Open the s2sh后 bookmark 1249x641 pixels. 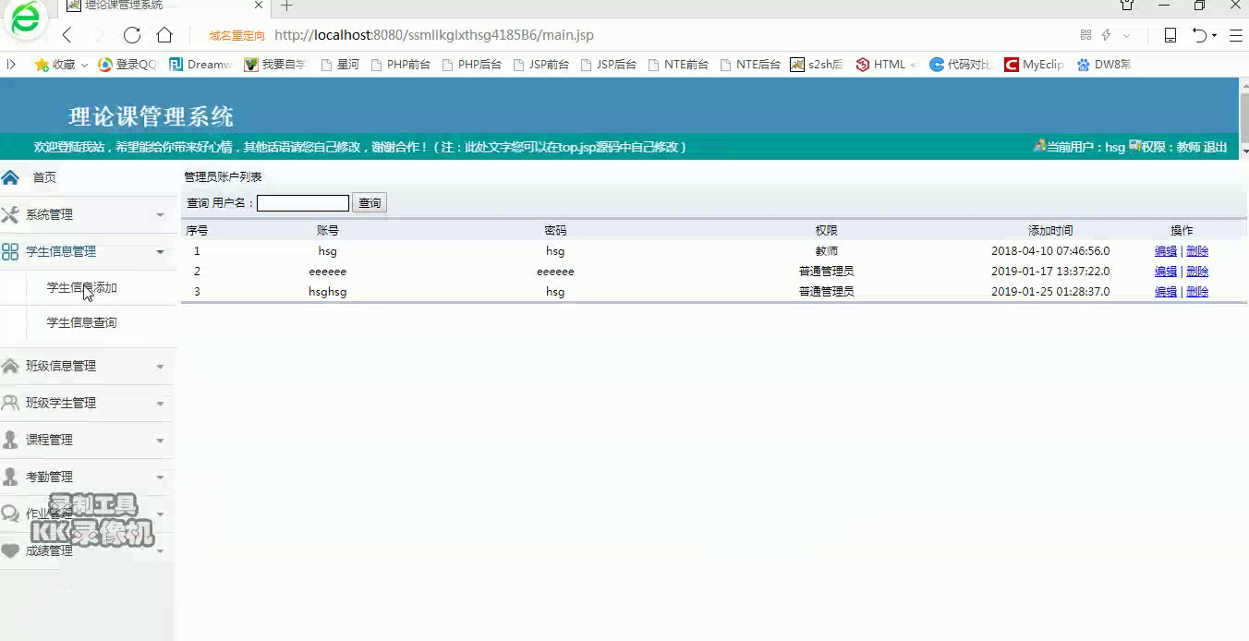pyautogui.click(x=817, y=65)
